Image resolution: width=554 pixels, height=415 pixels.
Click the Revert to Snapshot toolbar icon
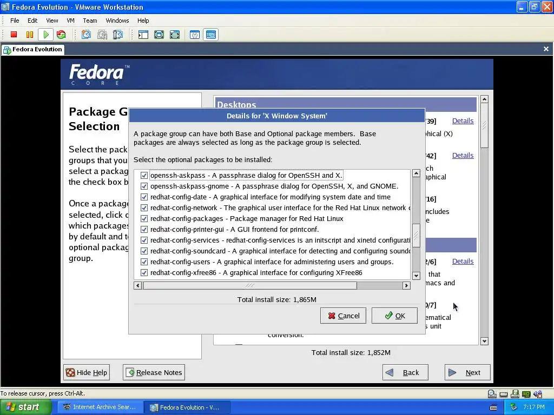pos(102,35)
